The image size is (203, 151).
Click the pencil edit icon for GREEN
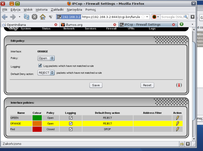(177, 118)
